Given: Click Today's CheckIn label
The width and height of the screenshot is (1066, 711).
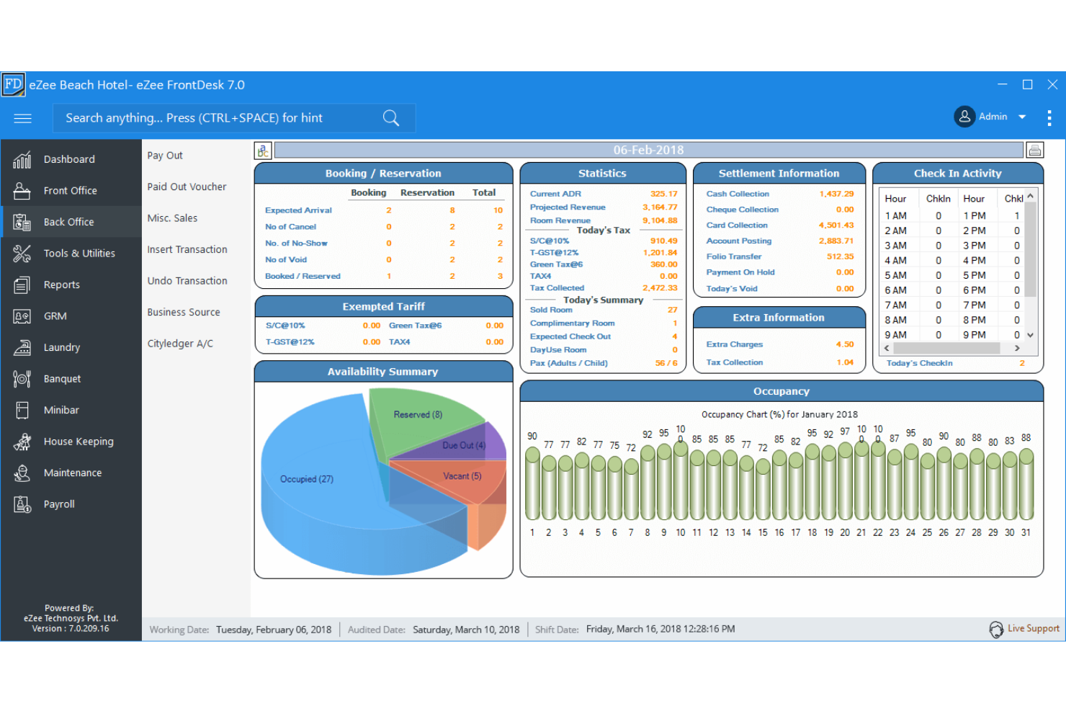Looking at the screenshot, I should coord(919,363).
